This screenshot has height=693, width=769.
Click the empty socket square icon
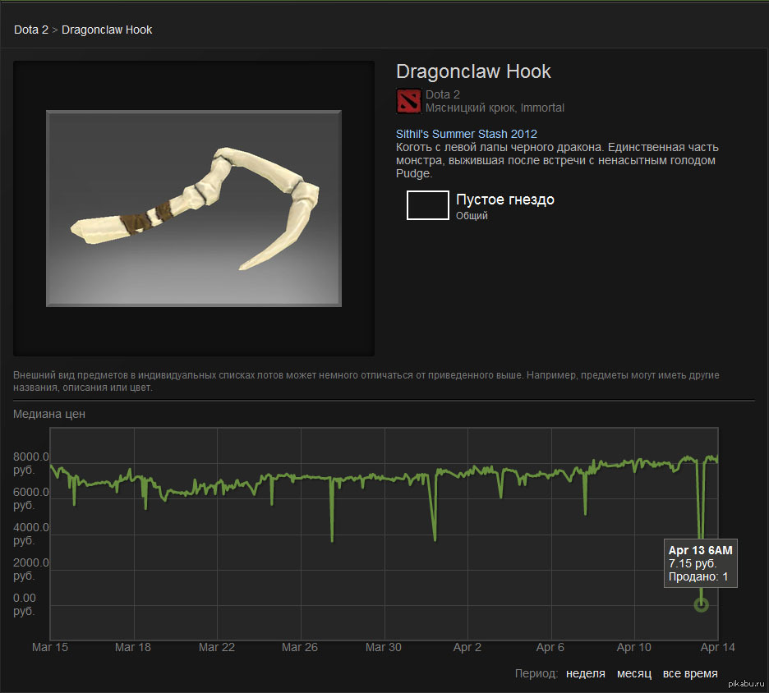pos(427,205)
